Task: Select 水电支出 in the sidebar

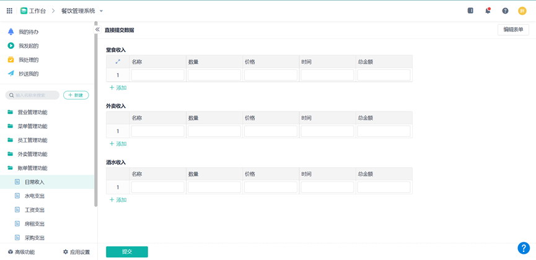Action: coord(35,196)
